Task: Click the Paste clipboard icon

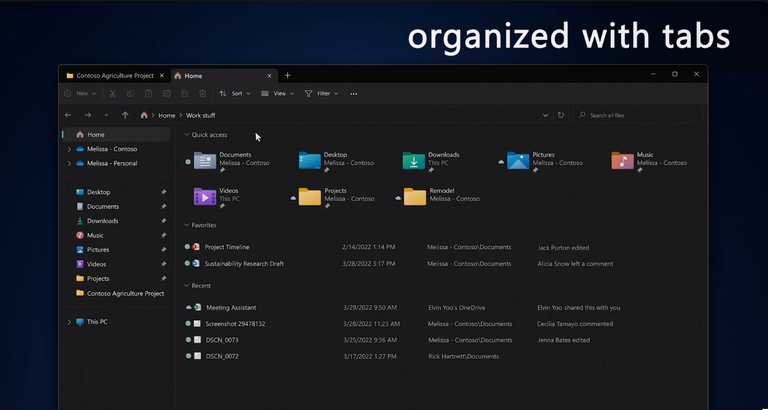Action: (x=149, y=93)
